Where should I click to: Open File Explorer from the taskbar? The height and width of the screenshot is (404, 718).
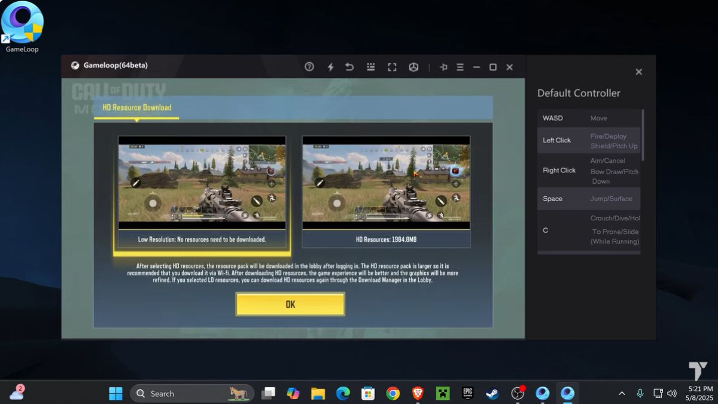[318, 393]
